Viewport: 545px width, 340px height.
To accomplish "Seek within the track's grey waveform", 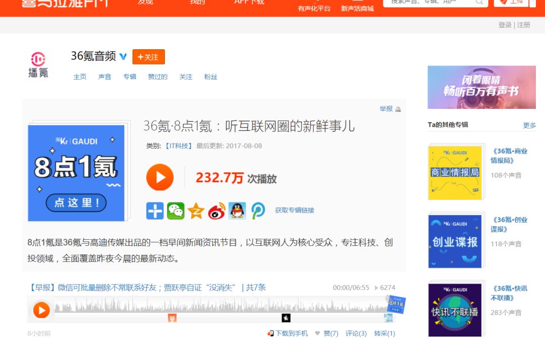I will pyautogui.click(x=221, y=306).
